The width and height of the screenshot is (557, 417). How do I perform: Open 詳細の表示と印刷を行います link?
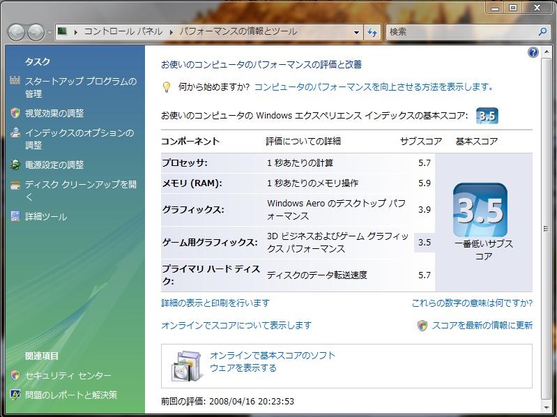point(215,303)
